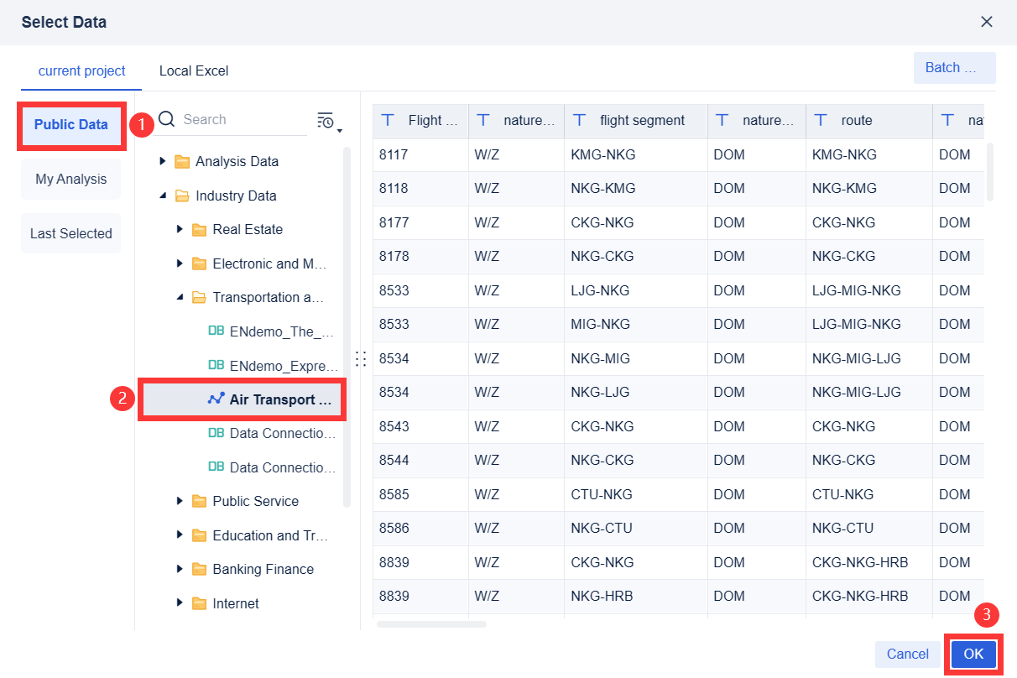
Task: Open the filter icon on route column
Action: coord(820,120)
